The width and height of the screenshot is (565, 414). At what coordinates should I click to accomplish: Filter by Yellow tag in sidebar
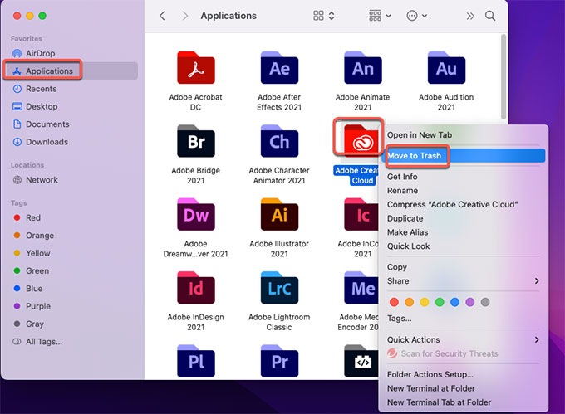[32, 253]
